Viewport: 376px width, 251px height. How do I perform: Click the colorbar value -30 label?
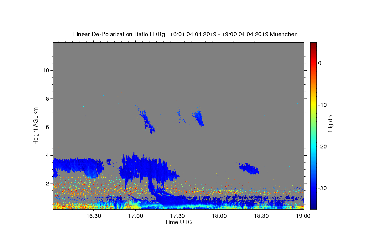pyautogui.click(x=322, y=188)
